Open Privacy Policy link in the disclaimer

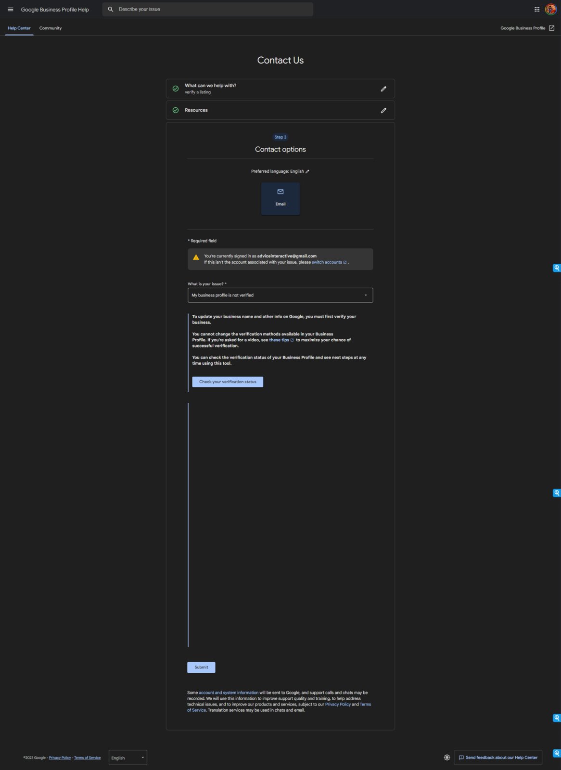point(338,704)
